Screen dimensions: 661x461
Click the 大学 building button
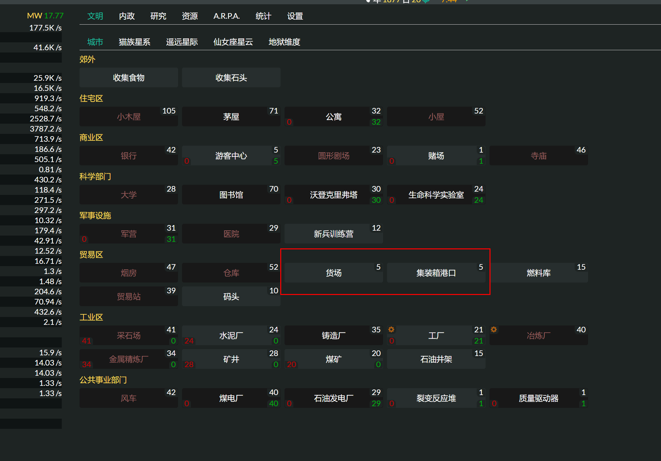[x=129, y=195]
